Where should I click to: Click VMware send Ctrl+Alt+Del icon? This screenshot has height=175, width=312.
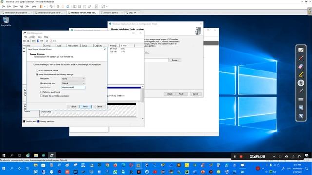point(51,6)
